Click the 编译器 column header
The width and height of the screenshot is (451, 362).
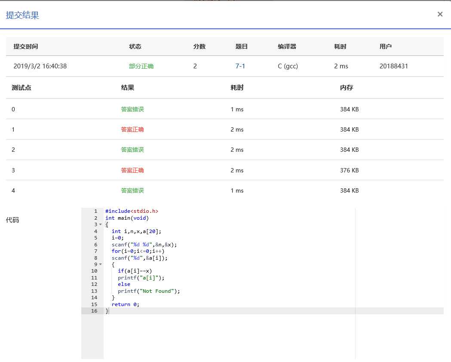click(x=287, y=46)
